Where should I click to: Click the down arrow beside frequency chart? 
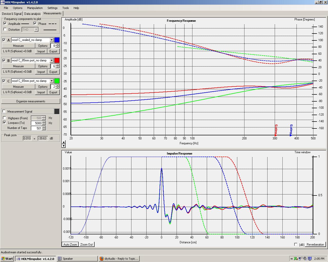click(x=64, y=146)
